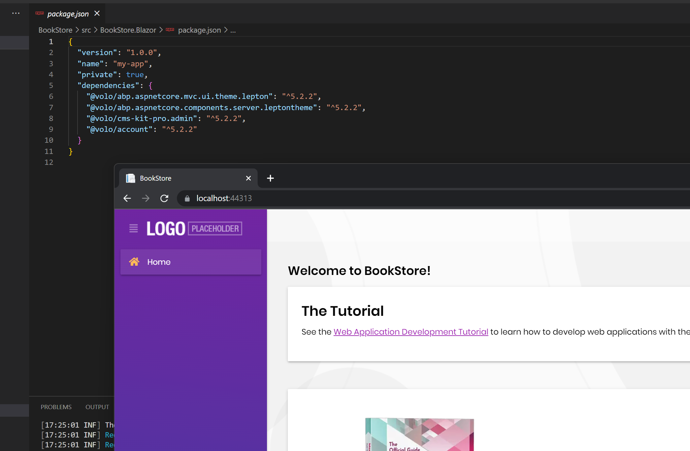The width and height of the screenshot is (690, 451).
Task: Switch to the OUTPUT tab
Action: click(x=97, y=407)
